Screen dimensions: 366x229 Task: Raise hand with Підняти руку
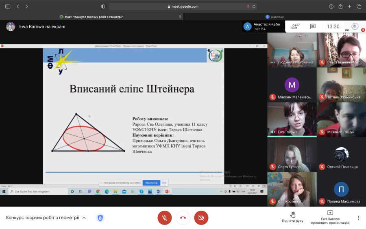coord(292,217)
